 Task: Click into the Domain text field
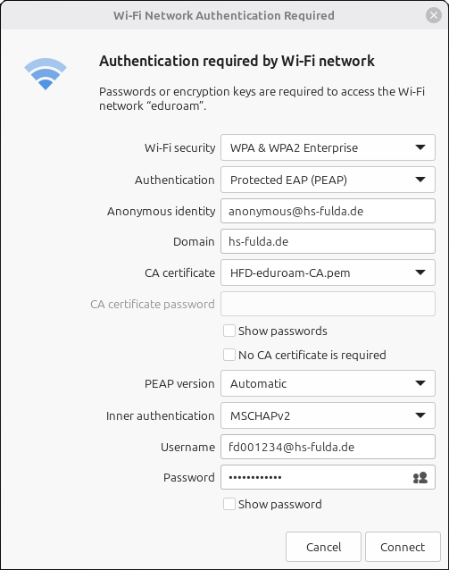pos(328,241)
